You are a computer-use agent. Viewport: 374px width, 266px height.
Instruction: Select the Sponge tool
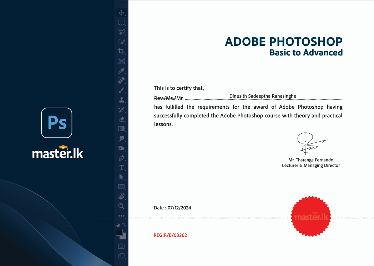(121, 148)
